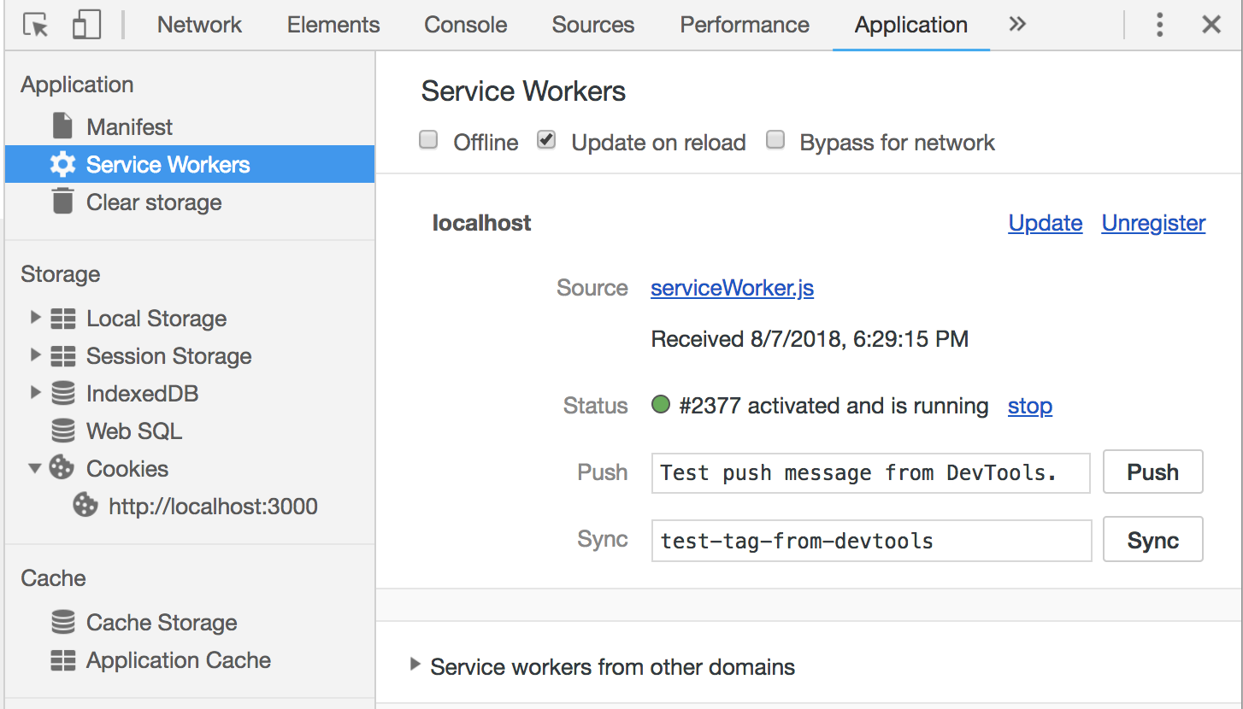The image size is (1243, 709).
Task: Enable Bypass for network
Action: pos(775,139)
